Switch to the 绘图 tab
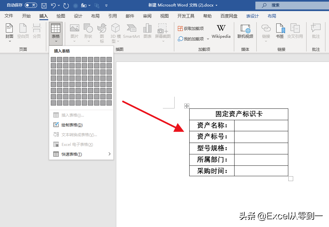Image resolution: width=329 pixels, height=227 pixels. tap(61, 16)
